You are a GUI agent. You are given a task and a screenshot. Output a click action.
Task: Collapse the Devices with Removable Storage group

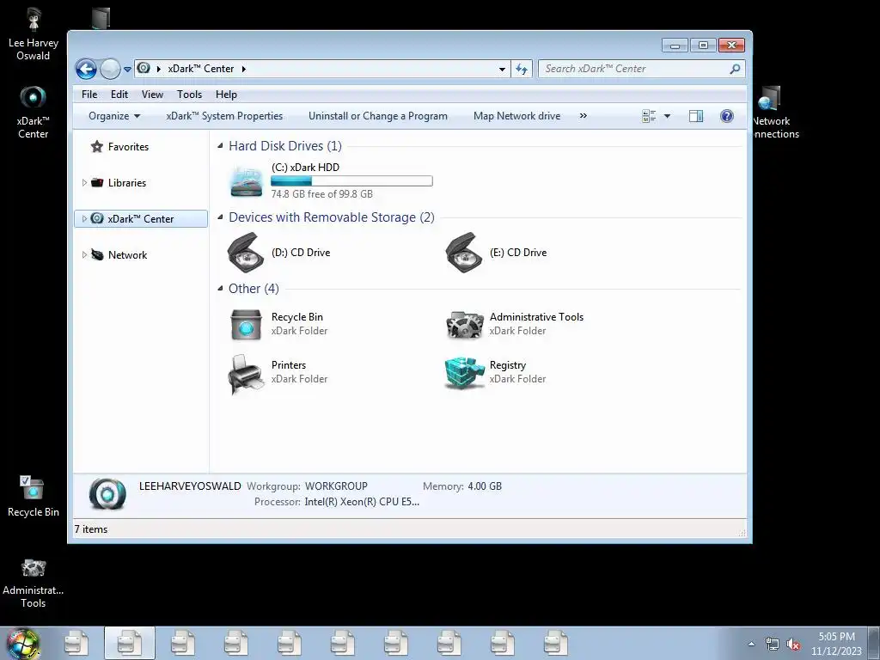pyautogui.click(x=220, y=217)
